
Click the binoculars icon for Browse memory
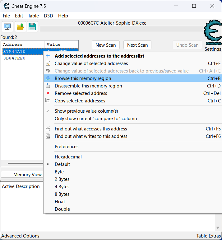click(48, 78)
